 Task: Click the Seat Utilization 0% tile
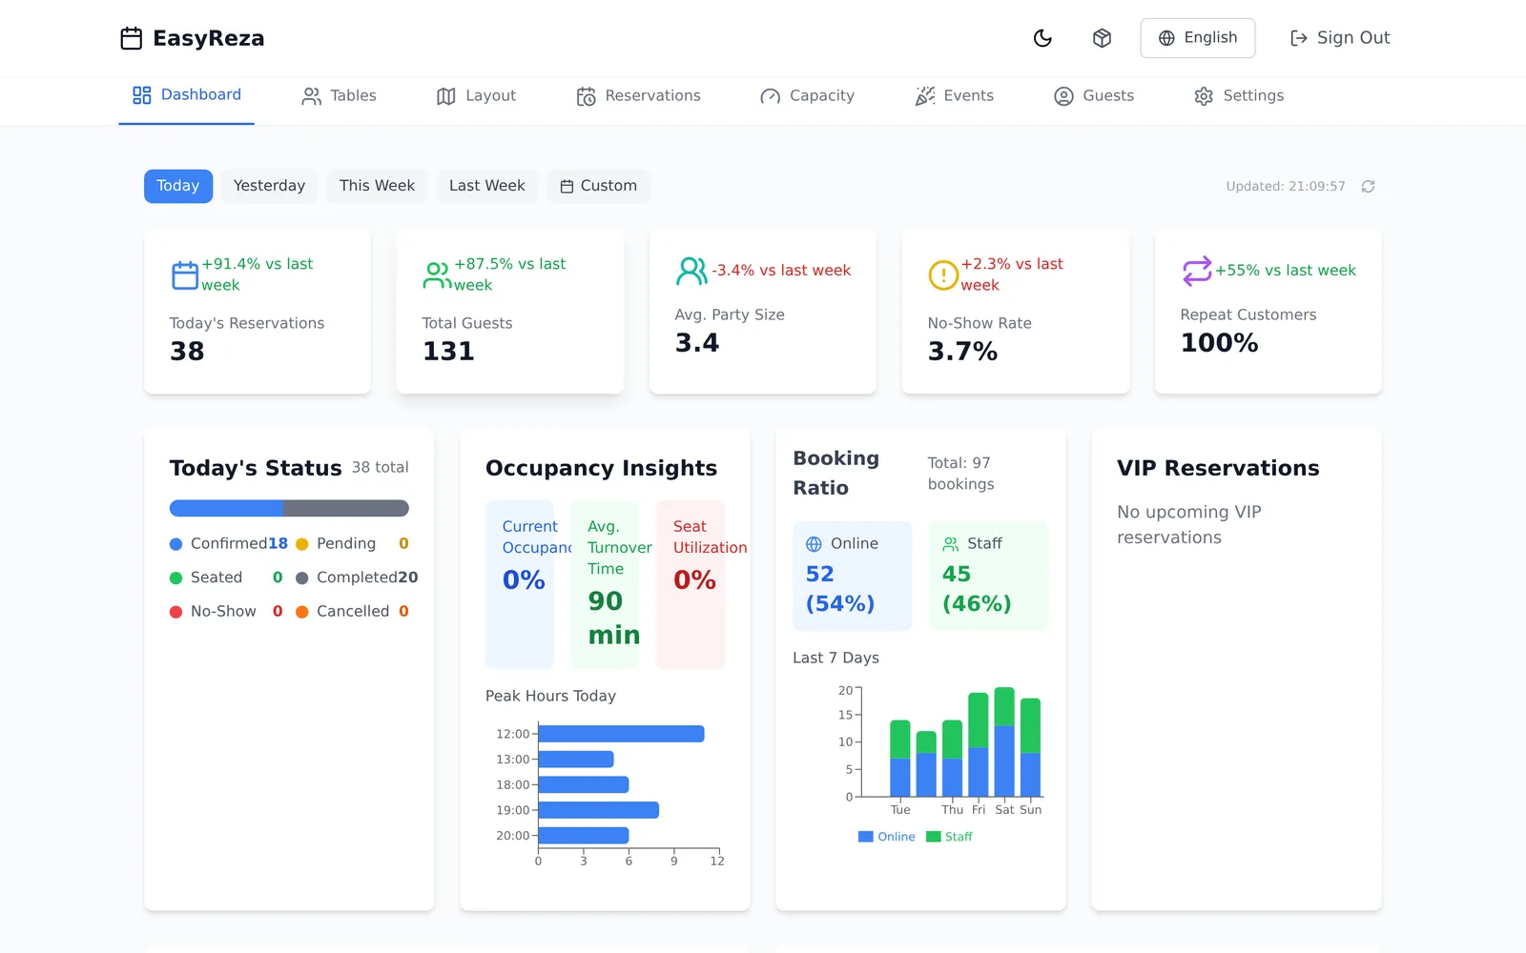(691, 584)
